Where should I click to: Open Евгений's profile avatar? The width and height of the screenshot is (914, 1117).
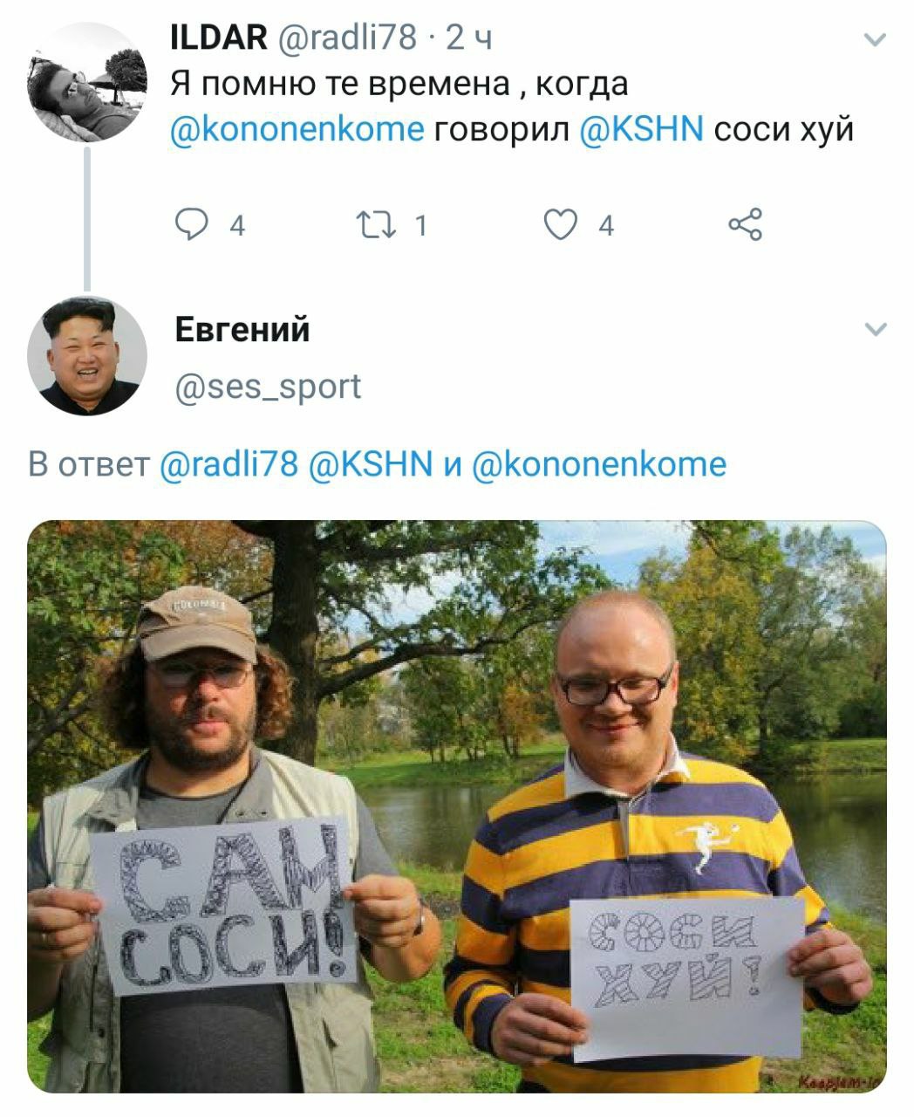87,356
